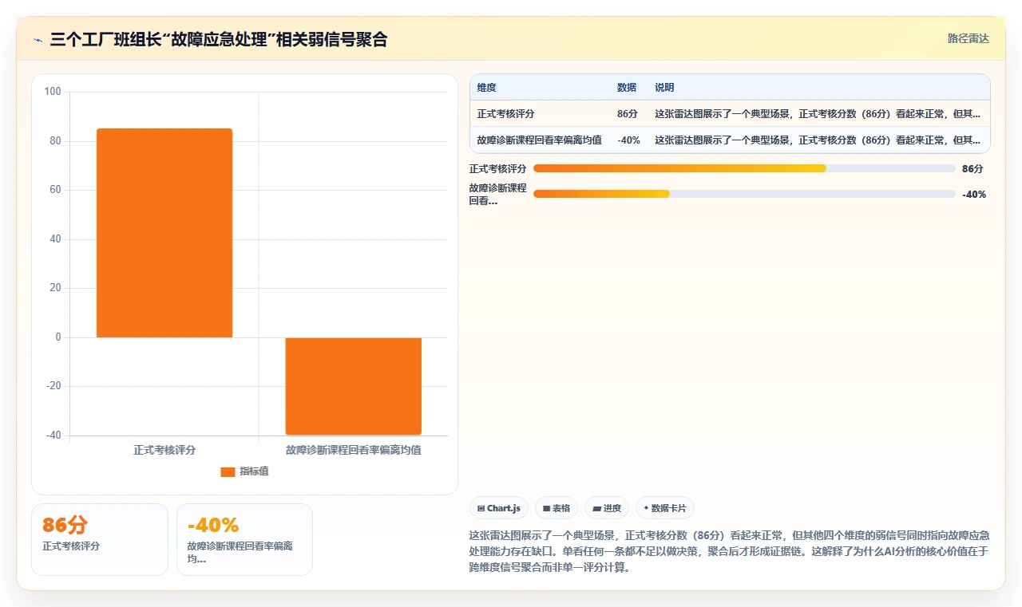Click the -40% table cell
Image resolution: width=1022 pixels, height=607 pixels.
point(628,140)
